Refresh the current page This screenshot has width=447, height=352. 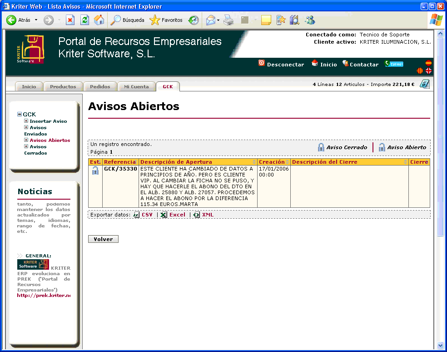click(84, 20)
